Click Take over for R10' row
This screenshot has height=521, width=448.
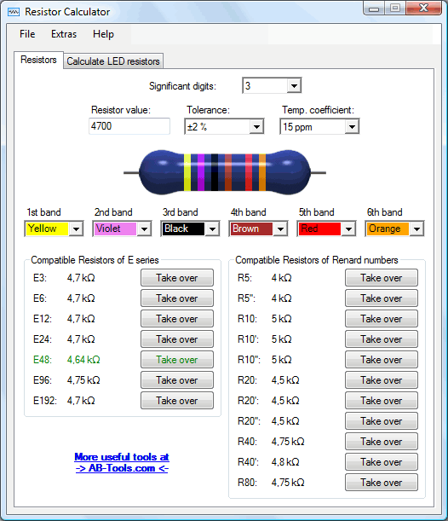tap(382, 339)
